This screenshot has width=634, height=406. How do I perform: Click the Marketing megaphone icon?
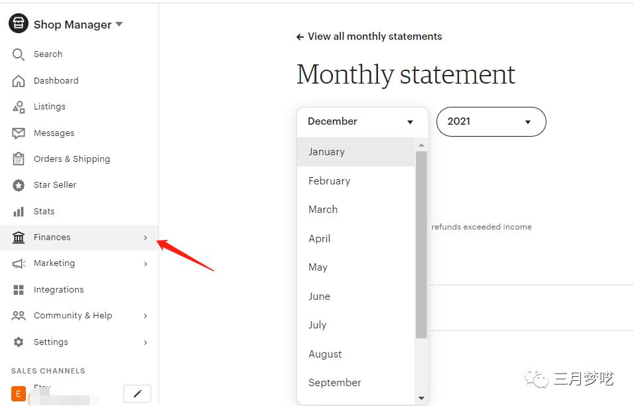pos(19,263)
